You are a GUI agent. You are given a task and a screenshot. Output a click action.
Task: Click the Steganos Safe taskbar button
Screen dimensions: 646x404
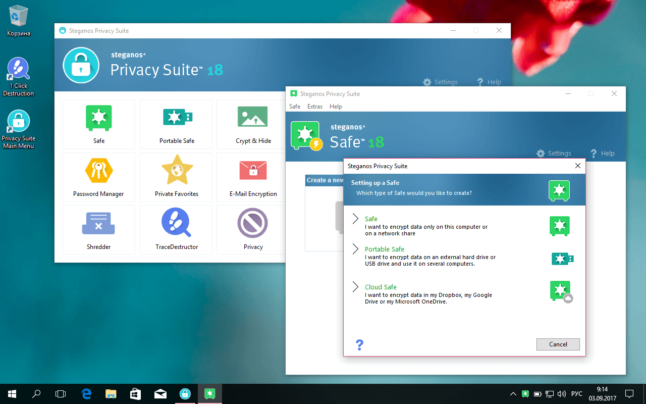click(210, 394)
